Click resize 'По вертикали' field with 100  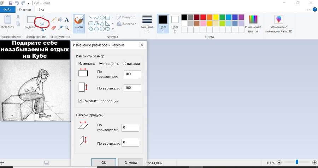point(132,88)
